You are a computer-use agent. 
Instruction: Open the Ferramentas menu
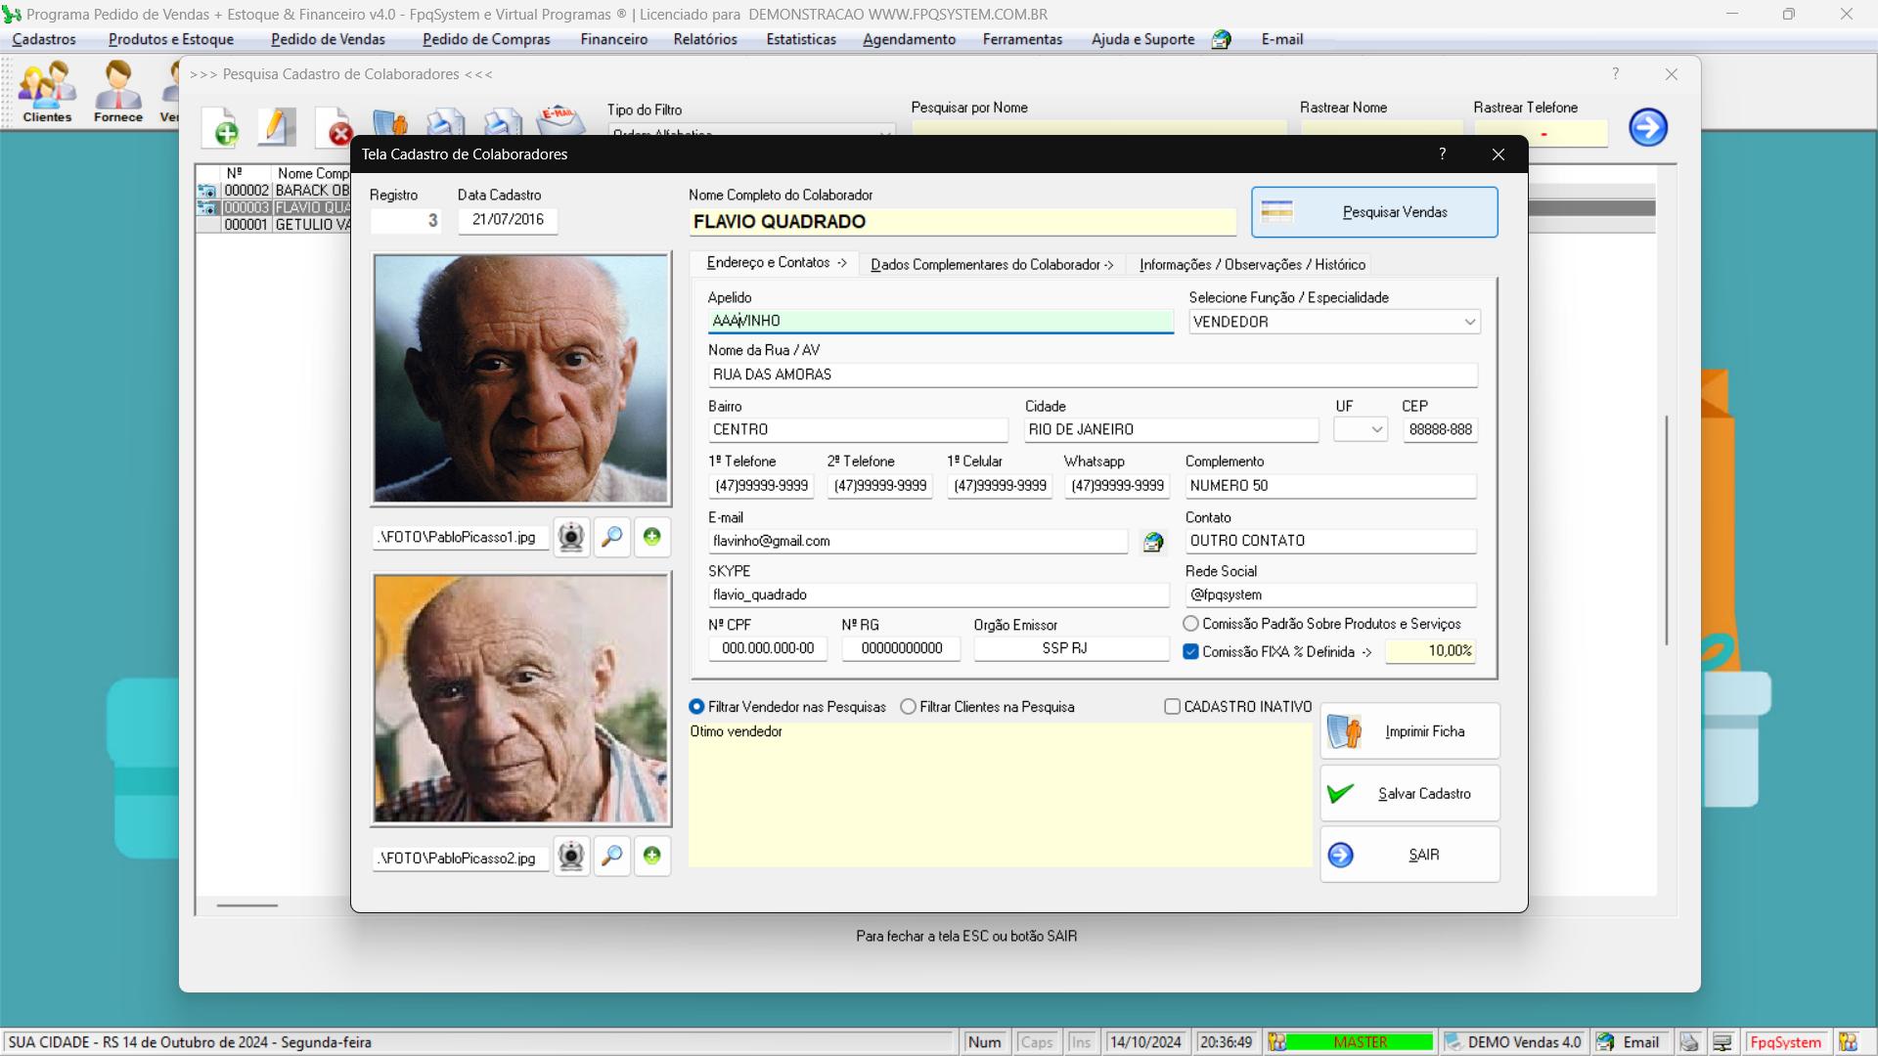[1022, 40]
